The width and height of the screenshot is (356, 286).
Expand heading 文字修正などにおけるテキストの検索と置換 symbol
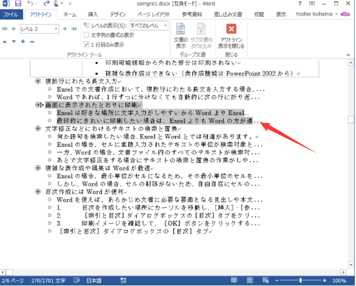[38, 128]
